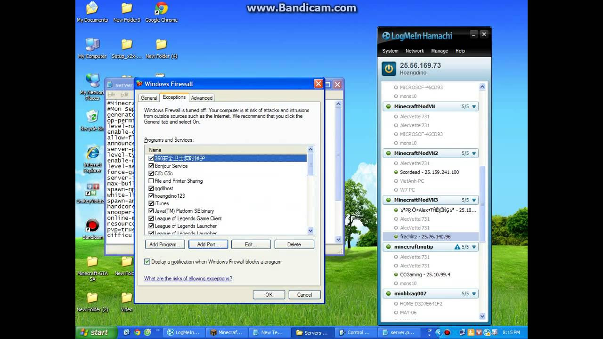The height and width of the screenshot is (339, 603).
Task: Open New Folder (4) desktop icon
Action: point(161,48)
